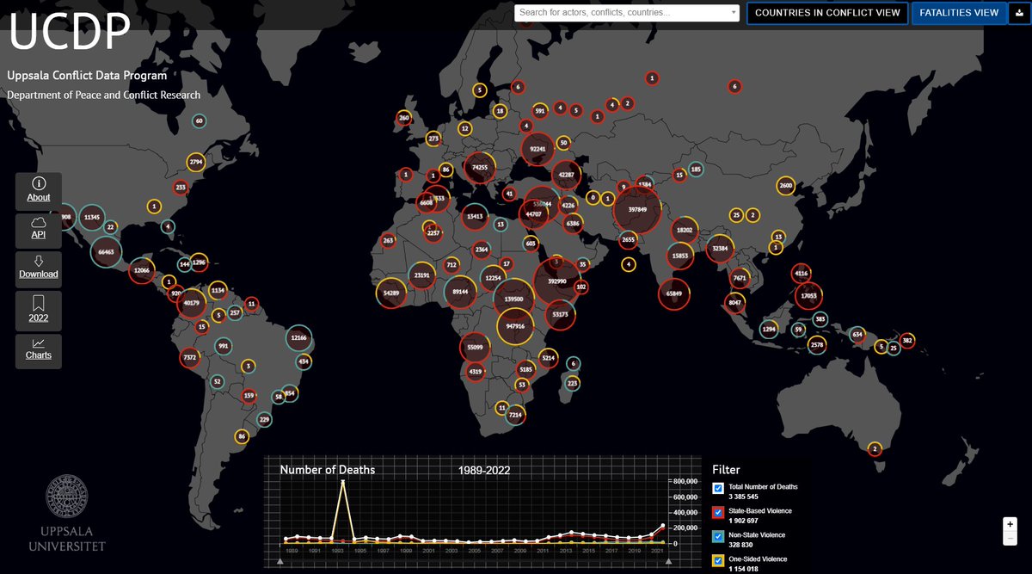Select the 13413 fatalities bubble

coord(474,217)
